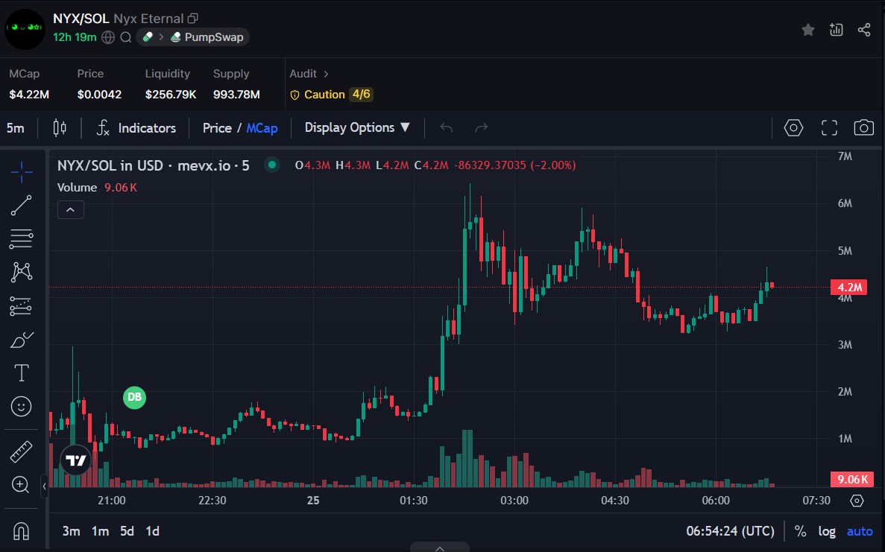Open chart settings hexagon icon

[x=793, y=128]
